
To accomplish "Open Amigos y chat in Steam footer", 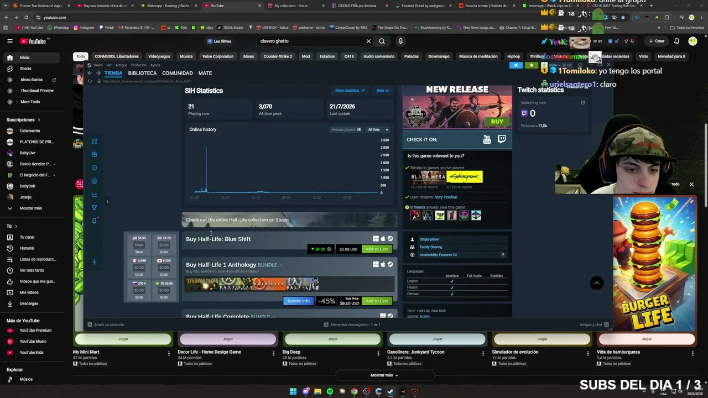I will pyautogui.click(x=595, y=324).
